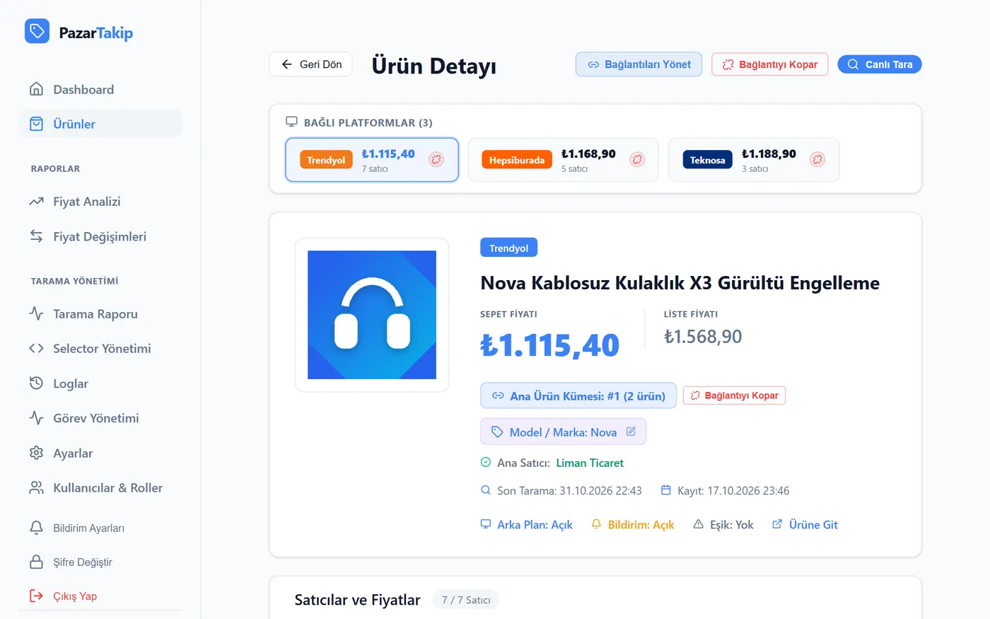Open Ayarlar settings page
The width and height of the screenshot is (990, 619).
(100, 453)
